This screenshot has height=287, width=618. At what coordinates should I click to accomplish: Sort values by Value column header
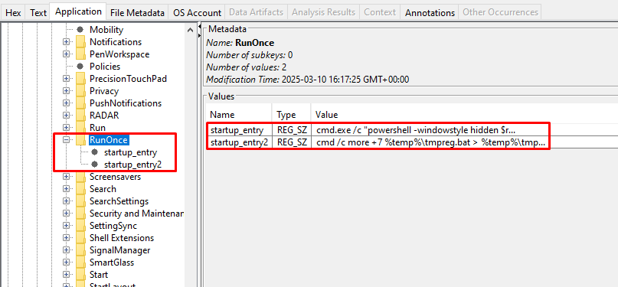(x=464, y=115)
